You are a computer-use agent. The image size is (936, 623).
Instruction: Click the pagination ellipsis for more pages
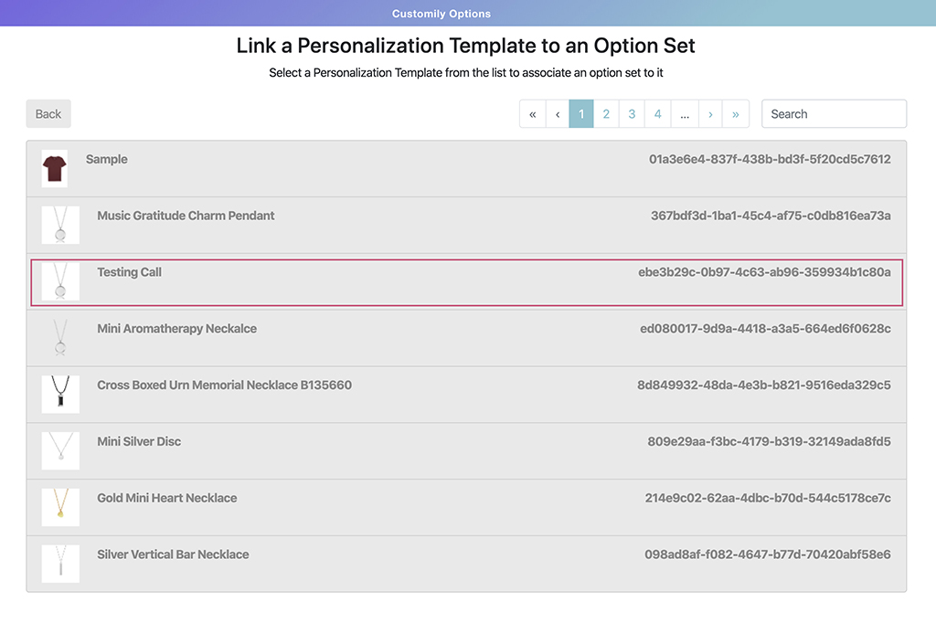point(685,114)
